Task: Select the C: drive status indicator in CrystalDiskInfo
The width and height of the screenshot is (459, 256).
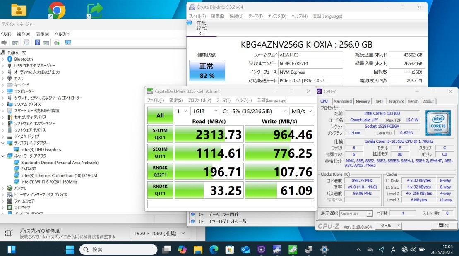Action: [202, 29]
